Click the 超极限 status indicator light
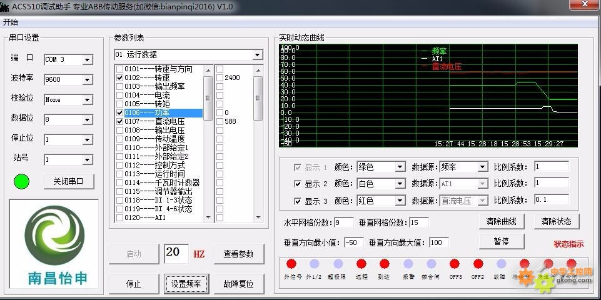The height and width of the screenshot is (300, 601). (338, 264)
